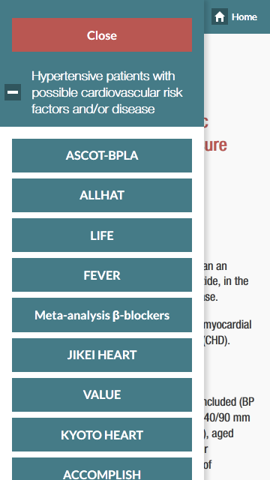This screenshot has width=270, height=480.
Task: Open the VALUE trial item
Action: (x=102, y=395)
